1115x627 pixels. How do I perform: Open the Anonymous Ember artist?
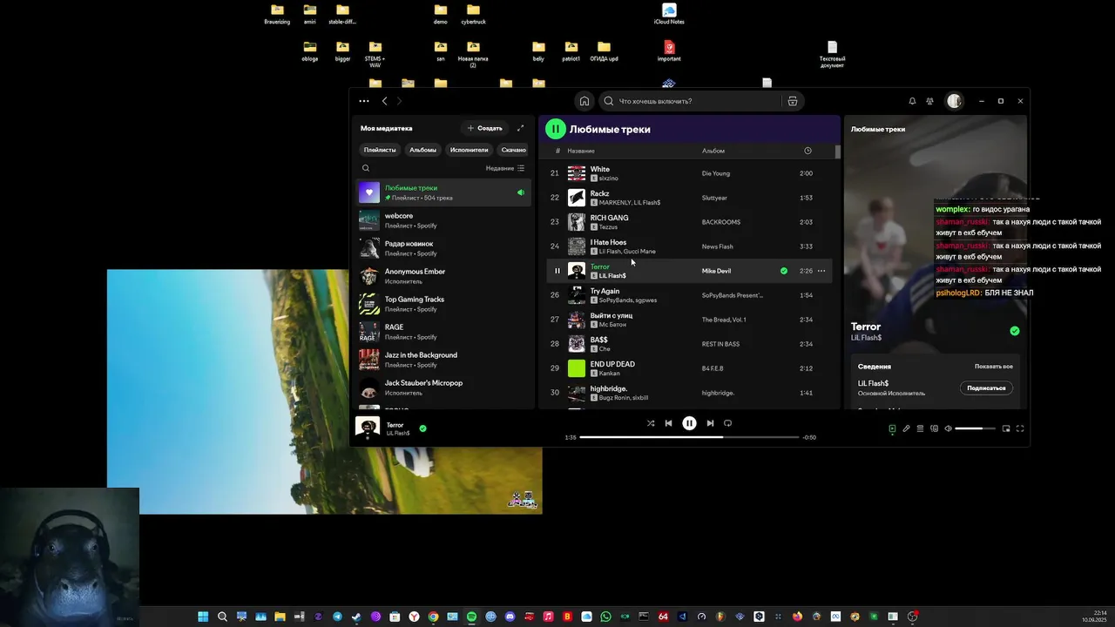(x=444, y=276)
